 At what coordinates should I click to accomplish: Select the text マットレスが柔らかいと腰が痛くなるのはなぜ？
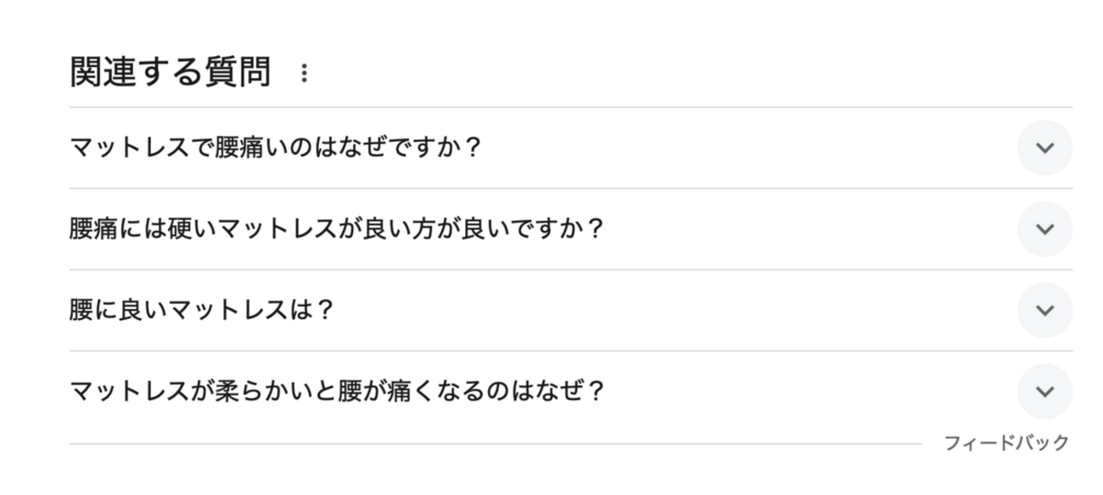click(x=337, y=391)
